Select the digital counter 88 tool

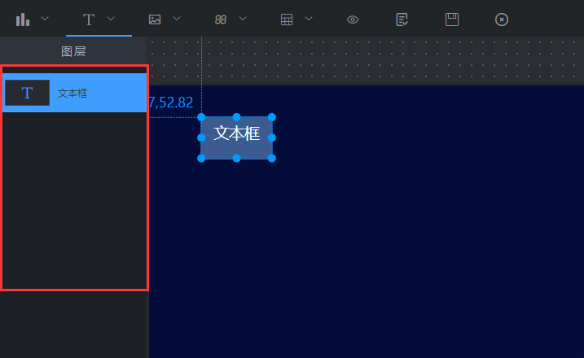tap(221, 20)
